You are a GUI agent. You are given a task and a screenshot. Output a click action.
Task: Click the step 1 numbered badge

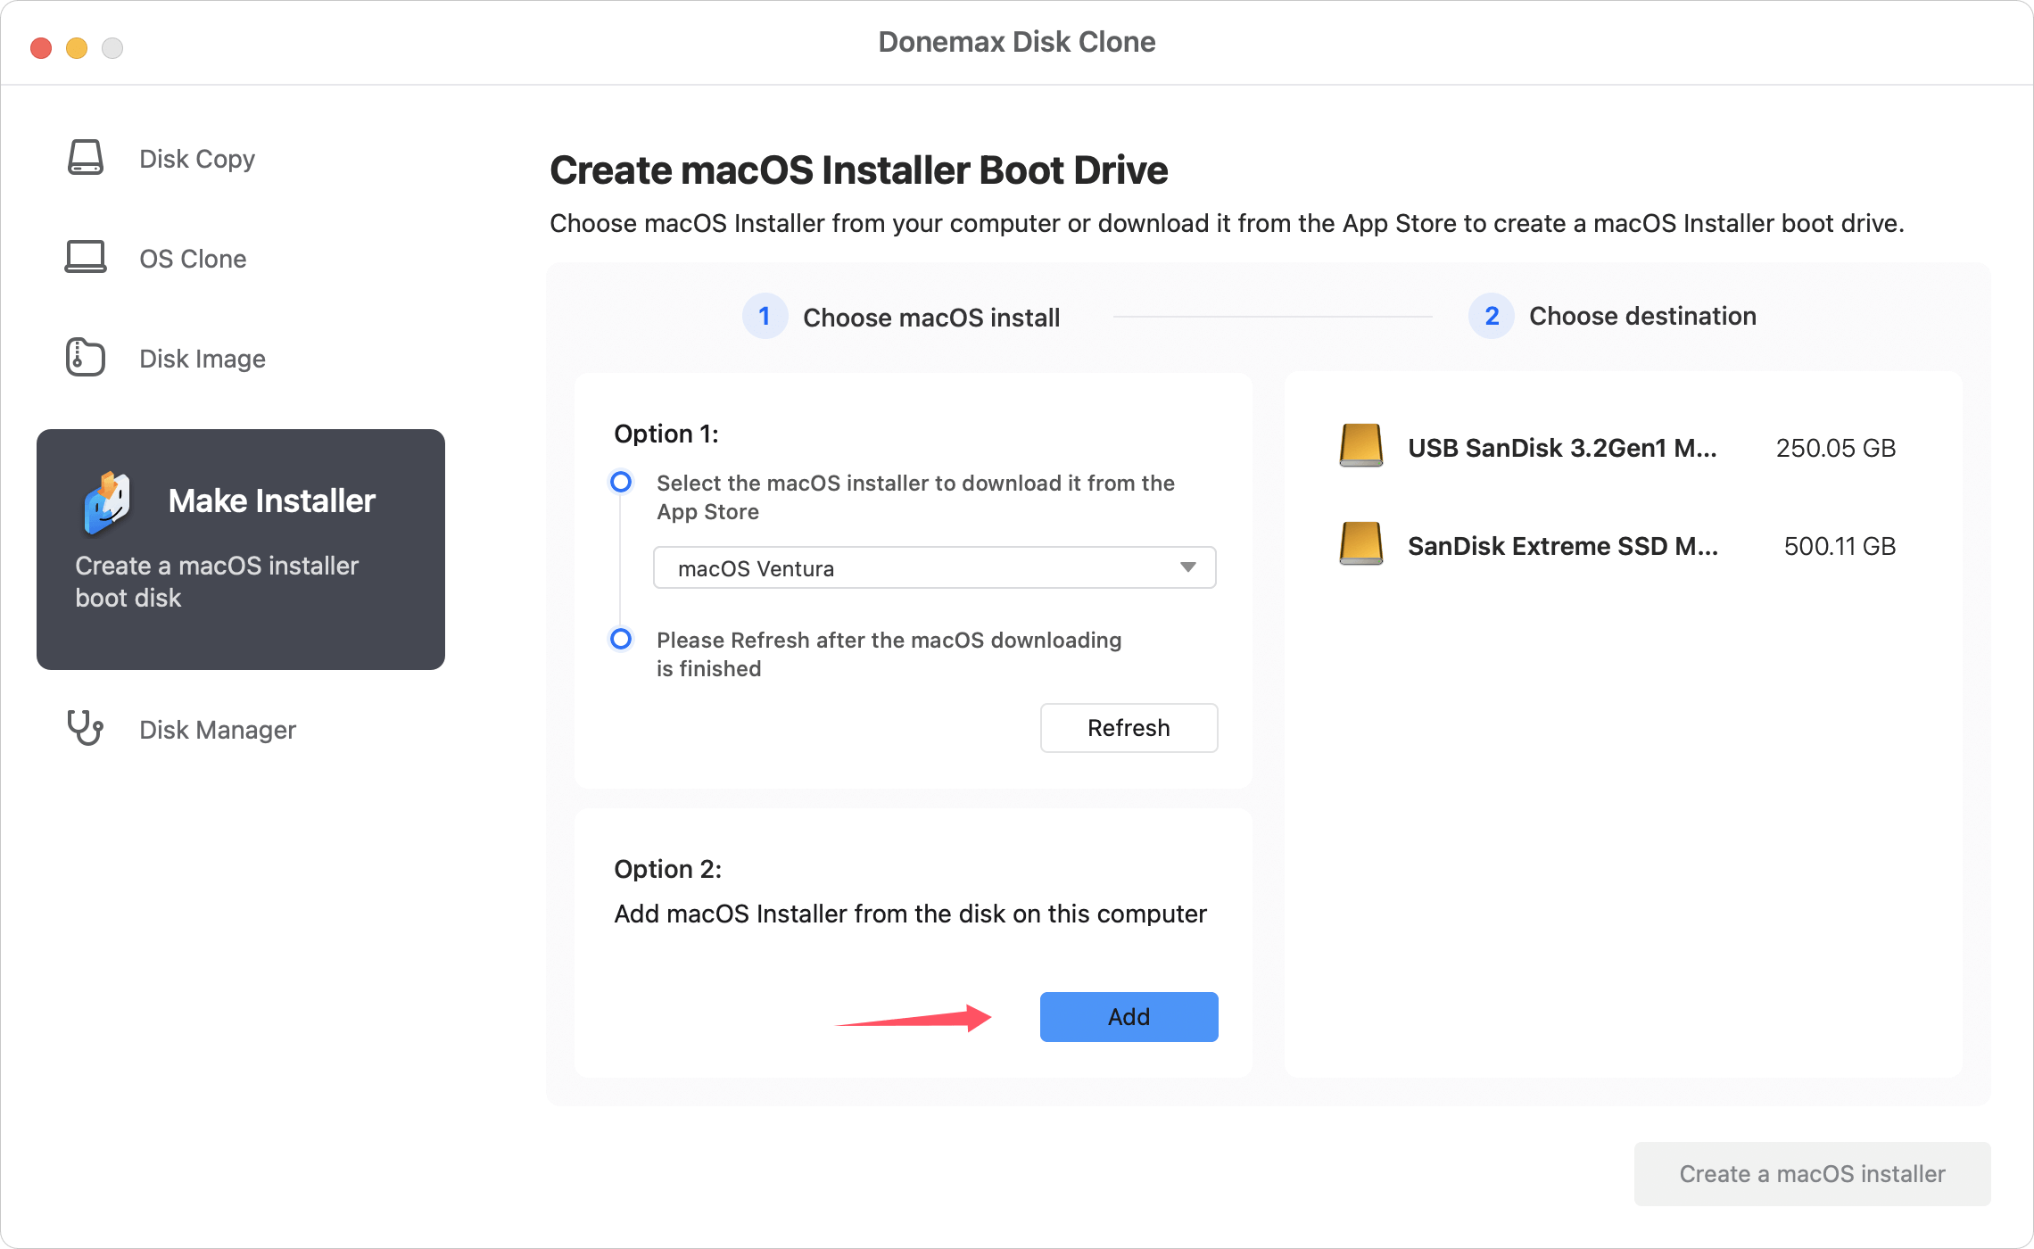coord(765,316)
